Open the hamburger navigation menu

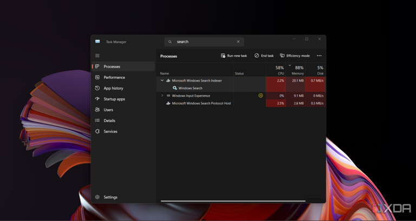[97, 56]
